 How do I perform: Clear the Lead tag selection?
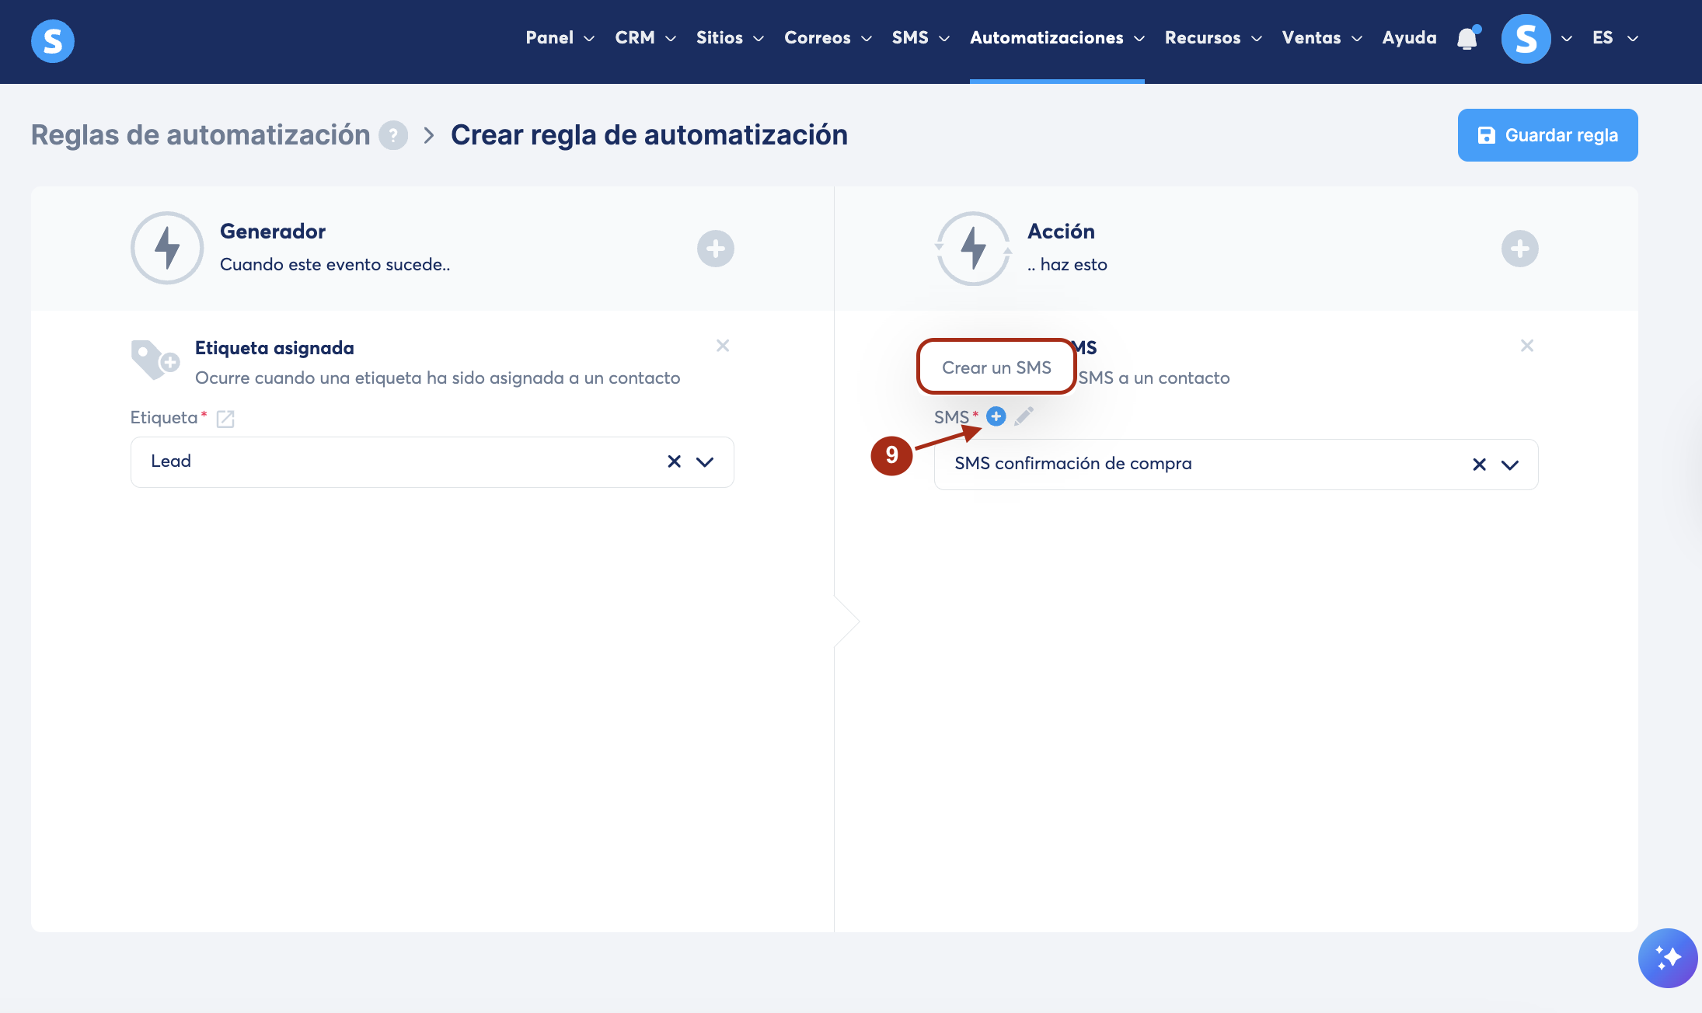674,462
